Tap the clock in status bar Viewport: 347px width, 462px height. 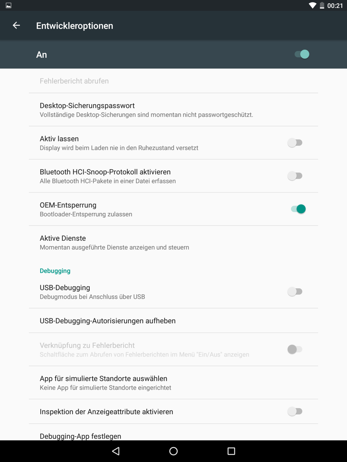pos(335,5)
